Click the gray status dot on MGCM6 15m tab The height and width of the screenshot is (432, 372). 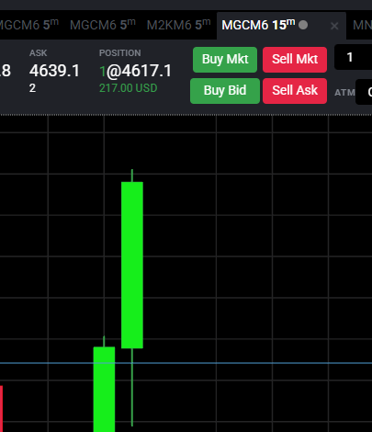coord(303,25)
